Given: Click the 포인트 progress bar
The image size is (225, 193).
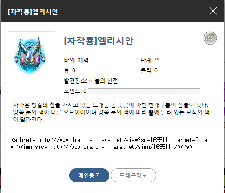Looking at the screenshot, I should tap(144, 91).
